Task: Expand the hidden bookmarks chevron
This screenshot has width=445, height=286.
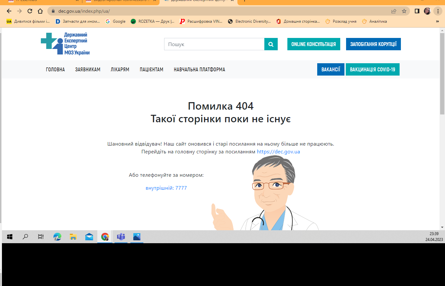Action: coord(437,21)
